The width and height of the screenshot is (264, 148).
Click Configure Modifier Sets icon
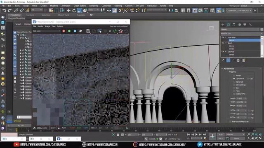coord(244,60)
